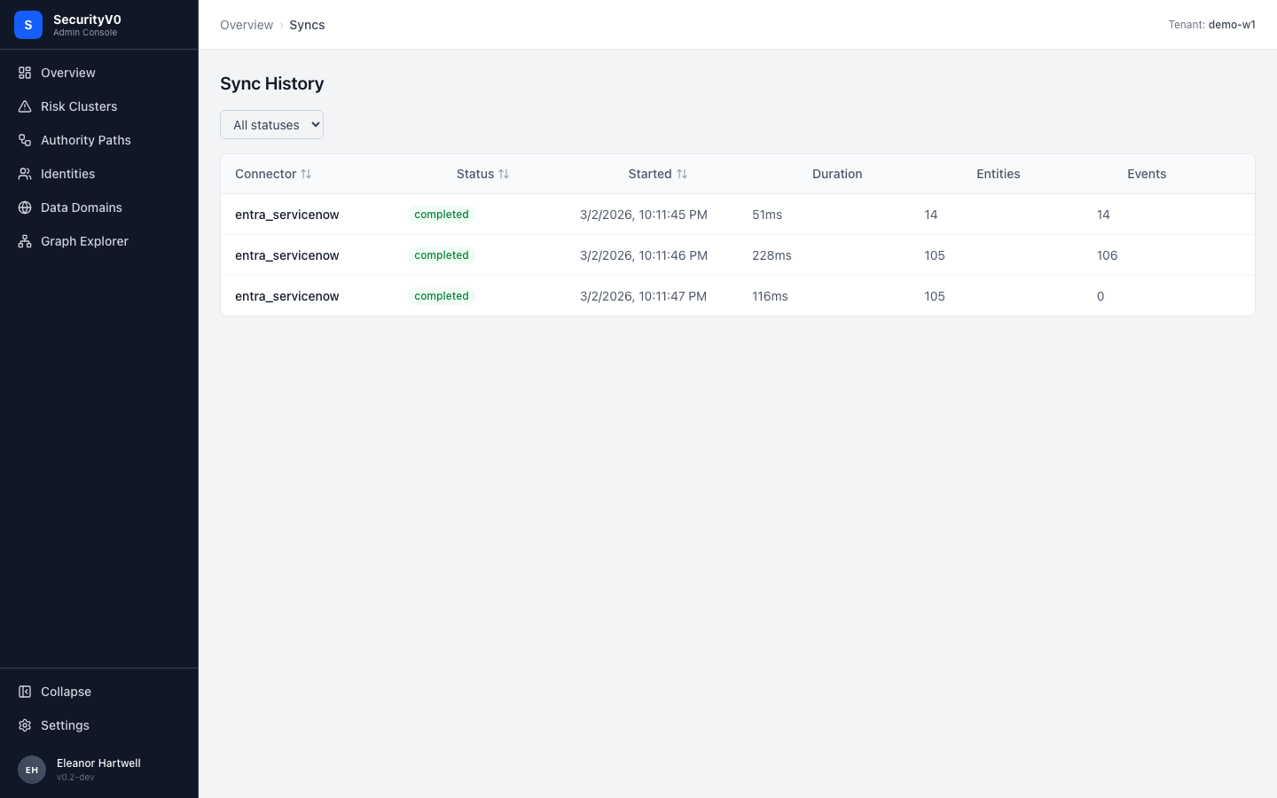
Task: Open Overview in the sidebar
Action: pyautogui.click(x=68, y=73)
